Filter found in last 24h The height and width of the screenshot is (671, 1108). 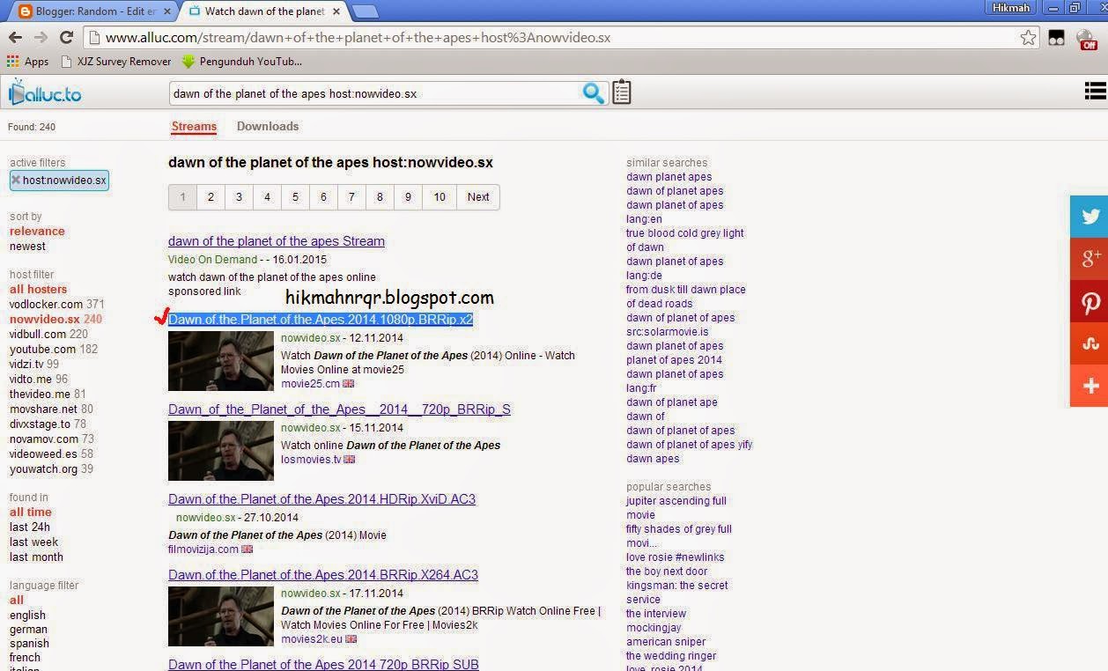(x=30, y=527)
